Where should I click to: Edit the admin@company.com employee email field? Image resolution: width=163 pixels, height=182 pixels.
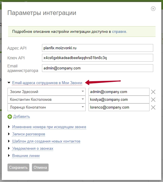pos(119,92)
